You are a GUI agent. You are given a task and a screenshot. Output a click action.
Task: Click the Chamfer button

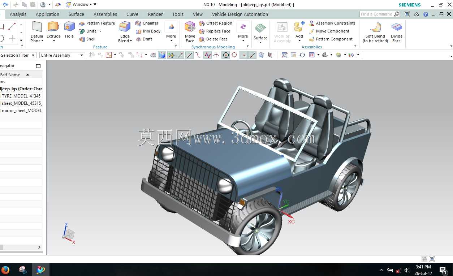147,23
